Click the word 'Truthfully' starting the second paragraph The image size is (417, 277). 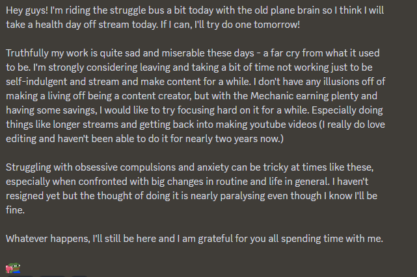click(27, 53)
